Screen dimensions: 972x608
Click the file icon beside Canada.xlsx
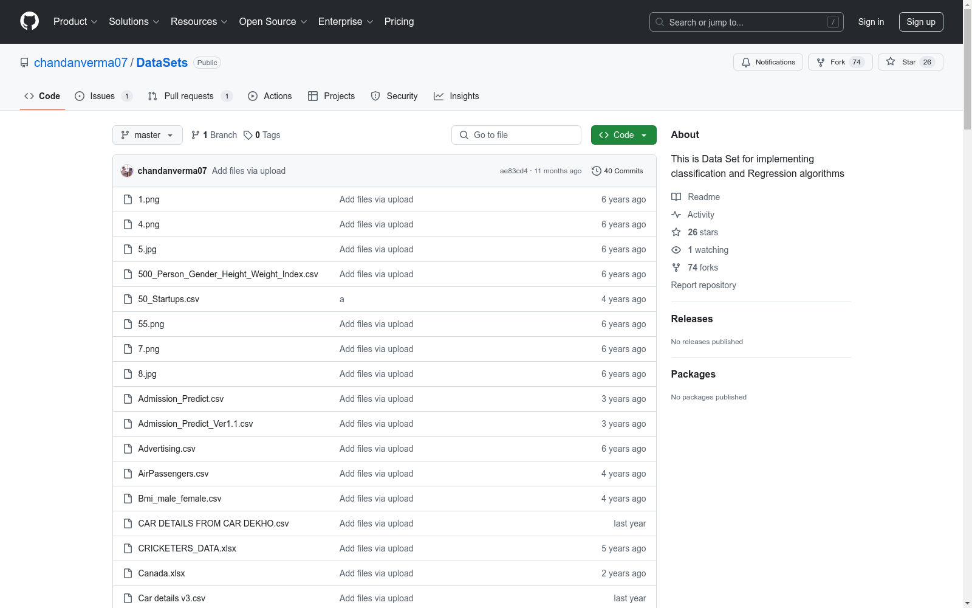128,573
